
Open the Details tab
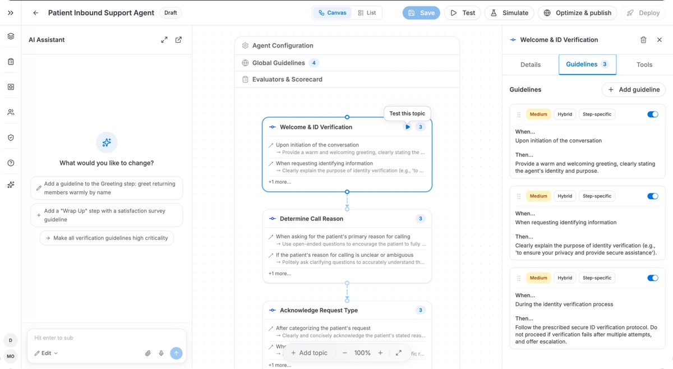pyautogui.click(x=531, y=64)
